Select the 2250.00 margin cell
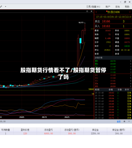Viewport: 132px width, 148px height. pos(95,133)
